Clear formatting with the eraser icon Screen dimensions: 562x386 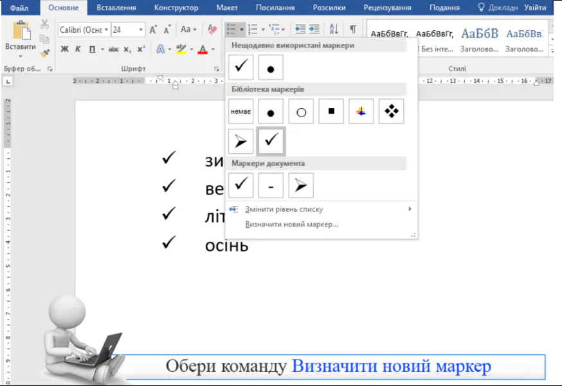click(212, 30)
